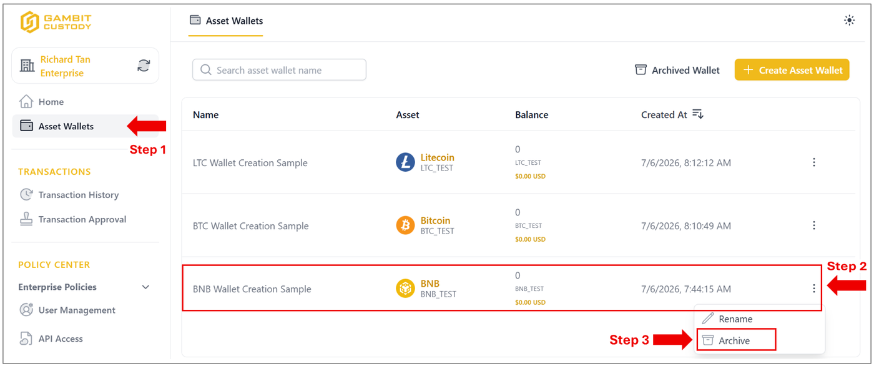874x371 pixels.
Task: Click the Gambit Custody logo
Action: (x=56, y=22)
